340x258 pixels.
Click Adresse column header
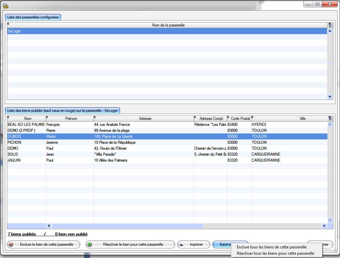tap(145, 119)
